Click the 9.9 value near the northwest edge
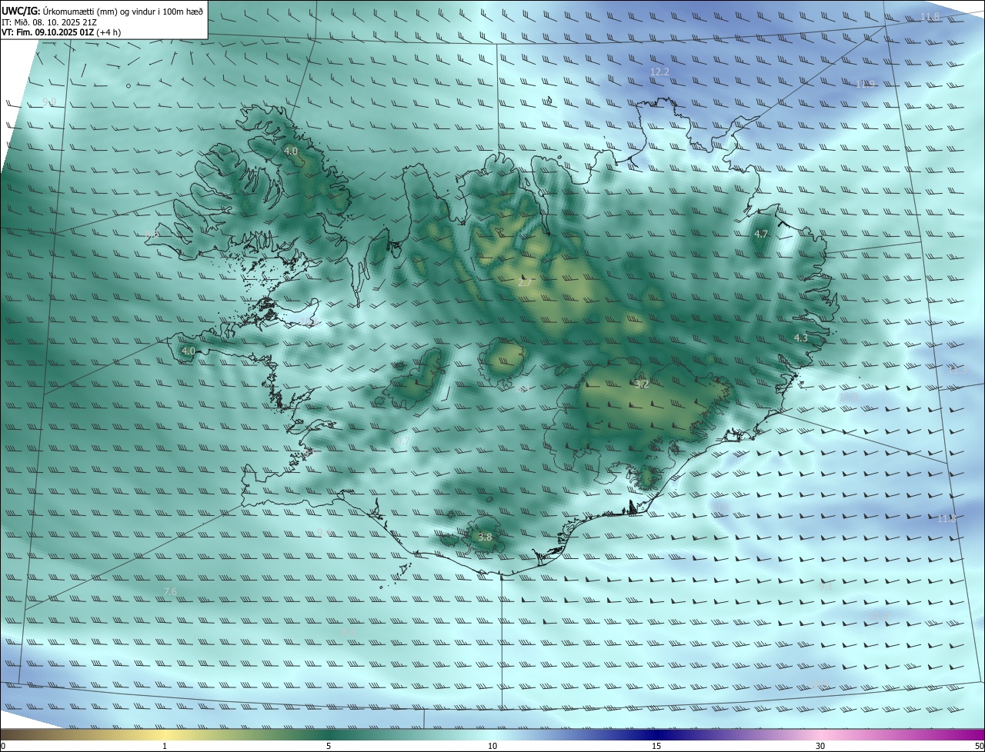Screen dimensions: 985x752 49,101
